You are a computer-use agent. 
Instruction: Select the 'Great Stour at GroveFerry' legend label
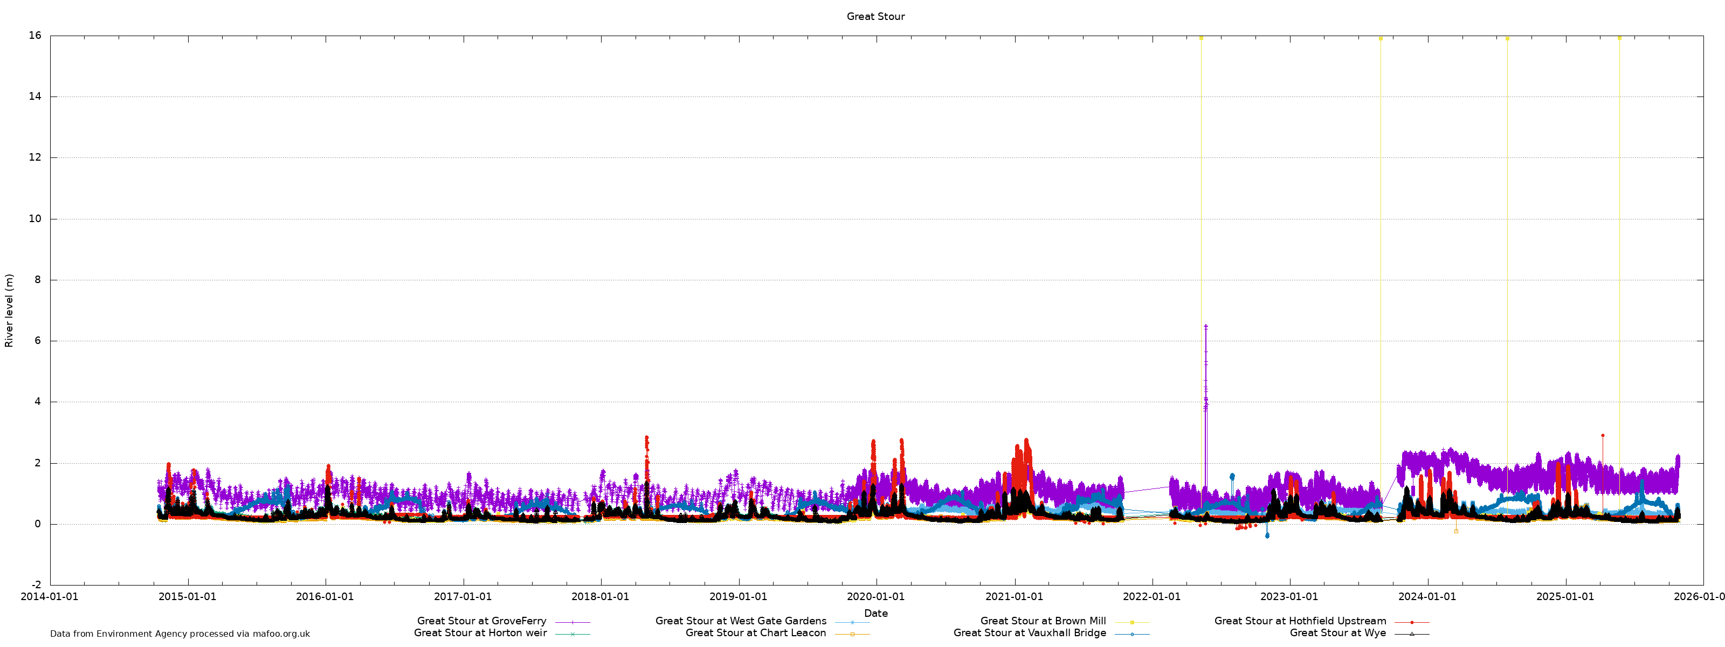click(481, 621)
